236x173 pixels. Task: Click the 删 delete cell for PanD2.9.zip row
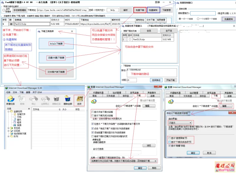(x=11, y=24)
